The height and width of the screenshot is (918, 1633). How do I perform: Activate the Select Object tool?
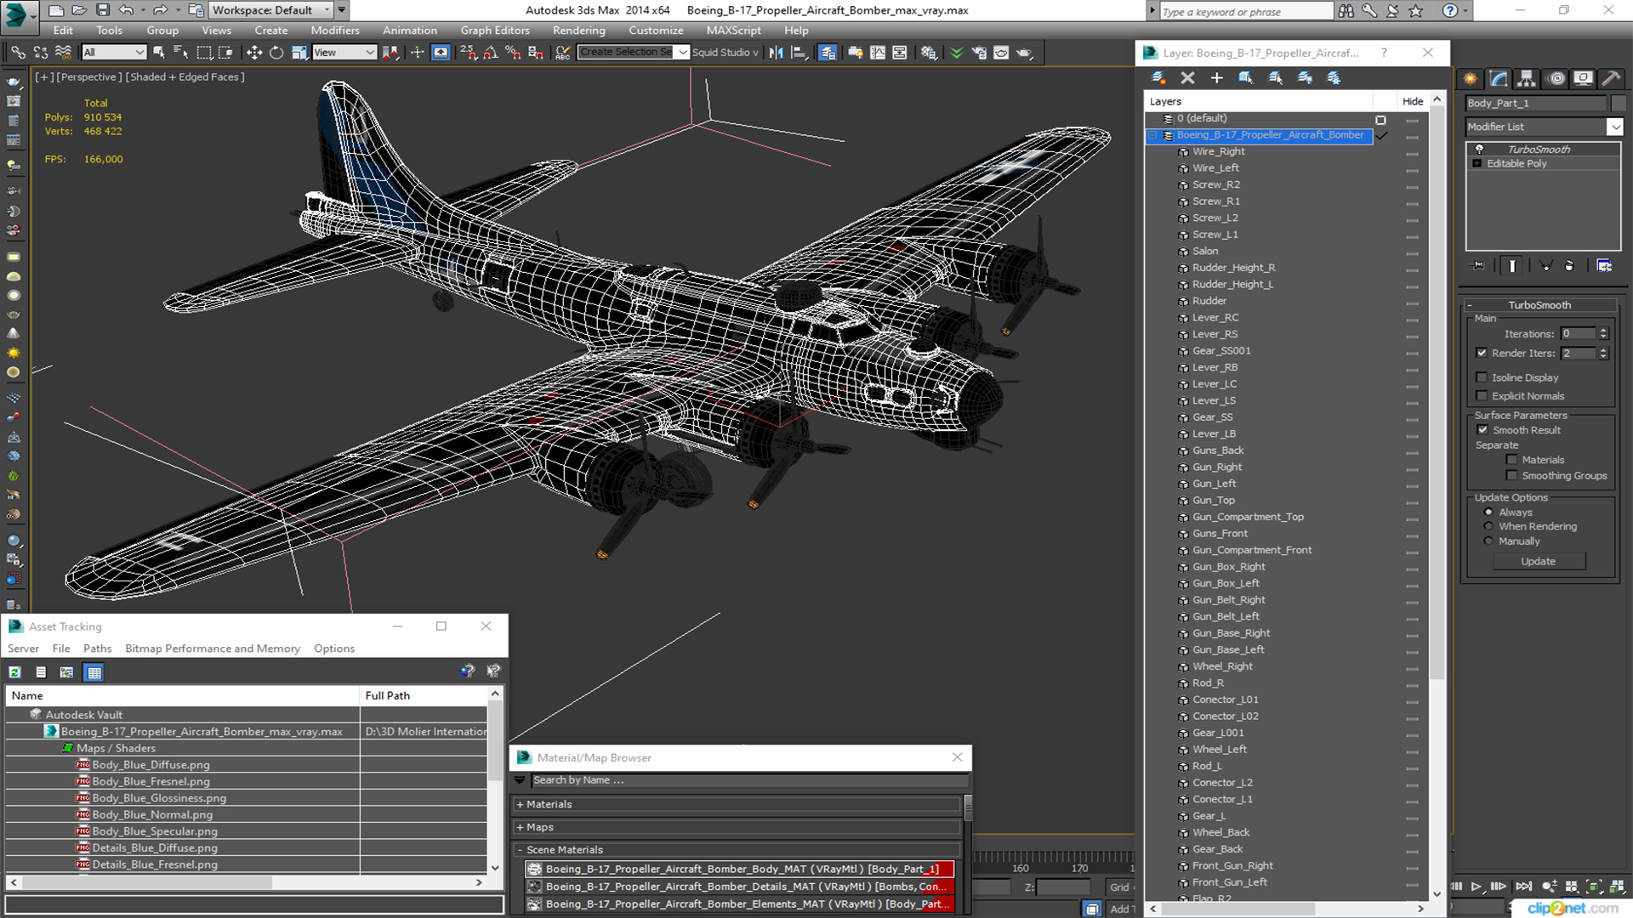point(158,53)
